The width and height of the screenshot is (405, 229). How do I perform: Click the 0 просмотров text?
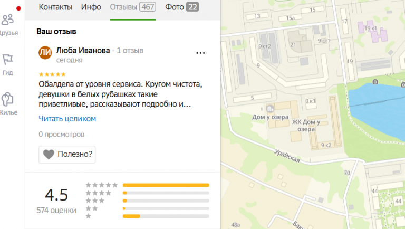(x=62, y=135)
